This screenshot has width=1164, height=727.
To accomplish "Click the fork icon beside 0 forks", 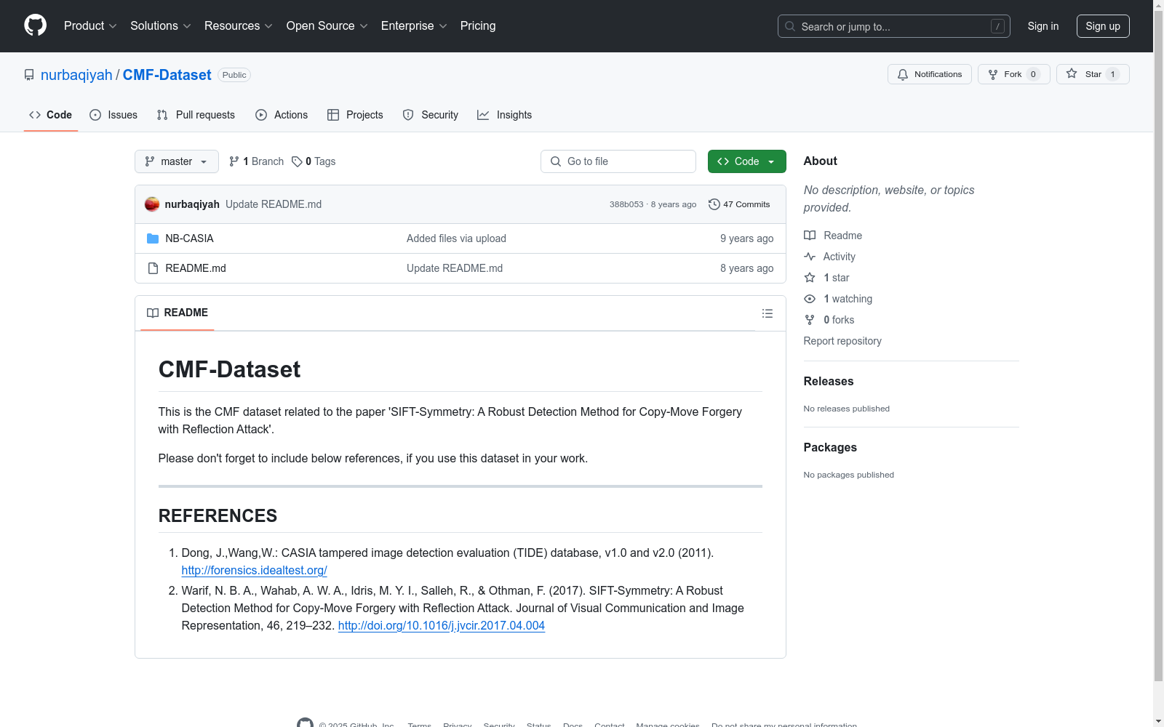I will point(810,320).
